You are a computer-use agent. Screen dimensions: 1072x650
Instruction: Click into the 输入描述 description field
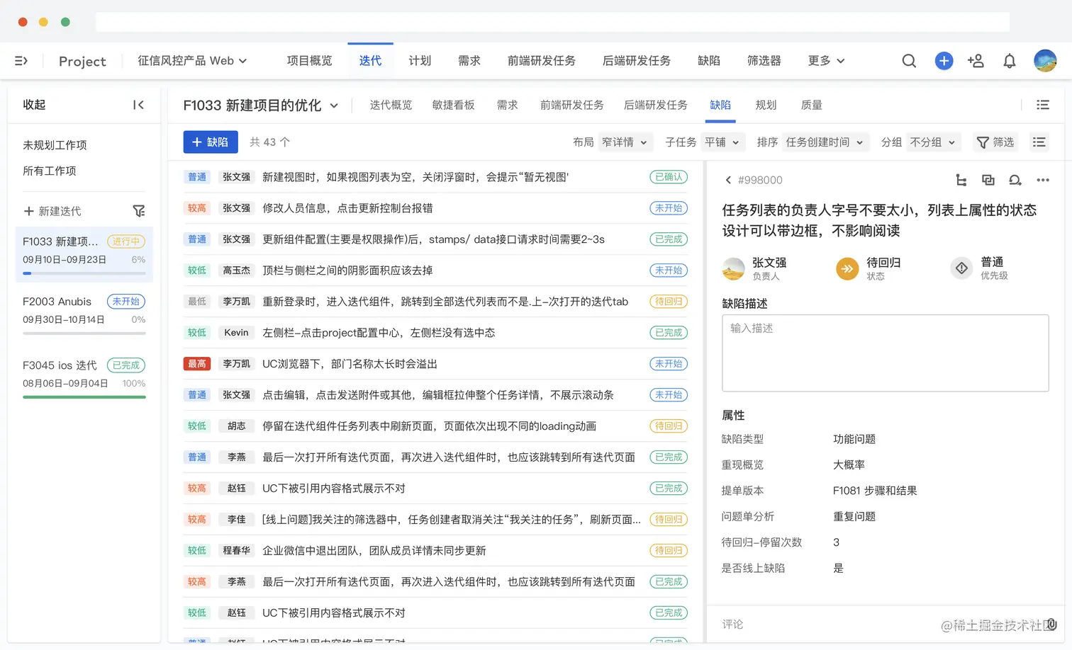click(x=885, y=353)
